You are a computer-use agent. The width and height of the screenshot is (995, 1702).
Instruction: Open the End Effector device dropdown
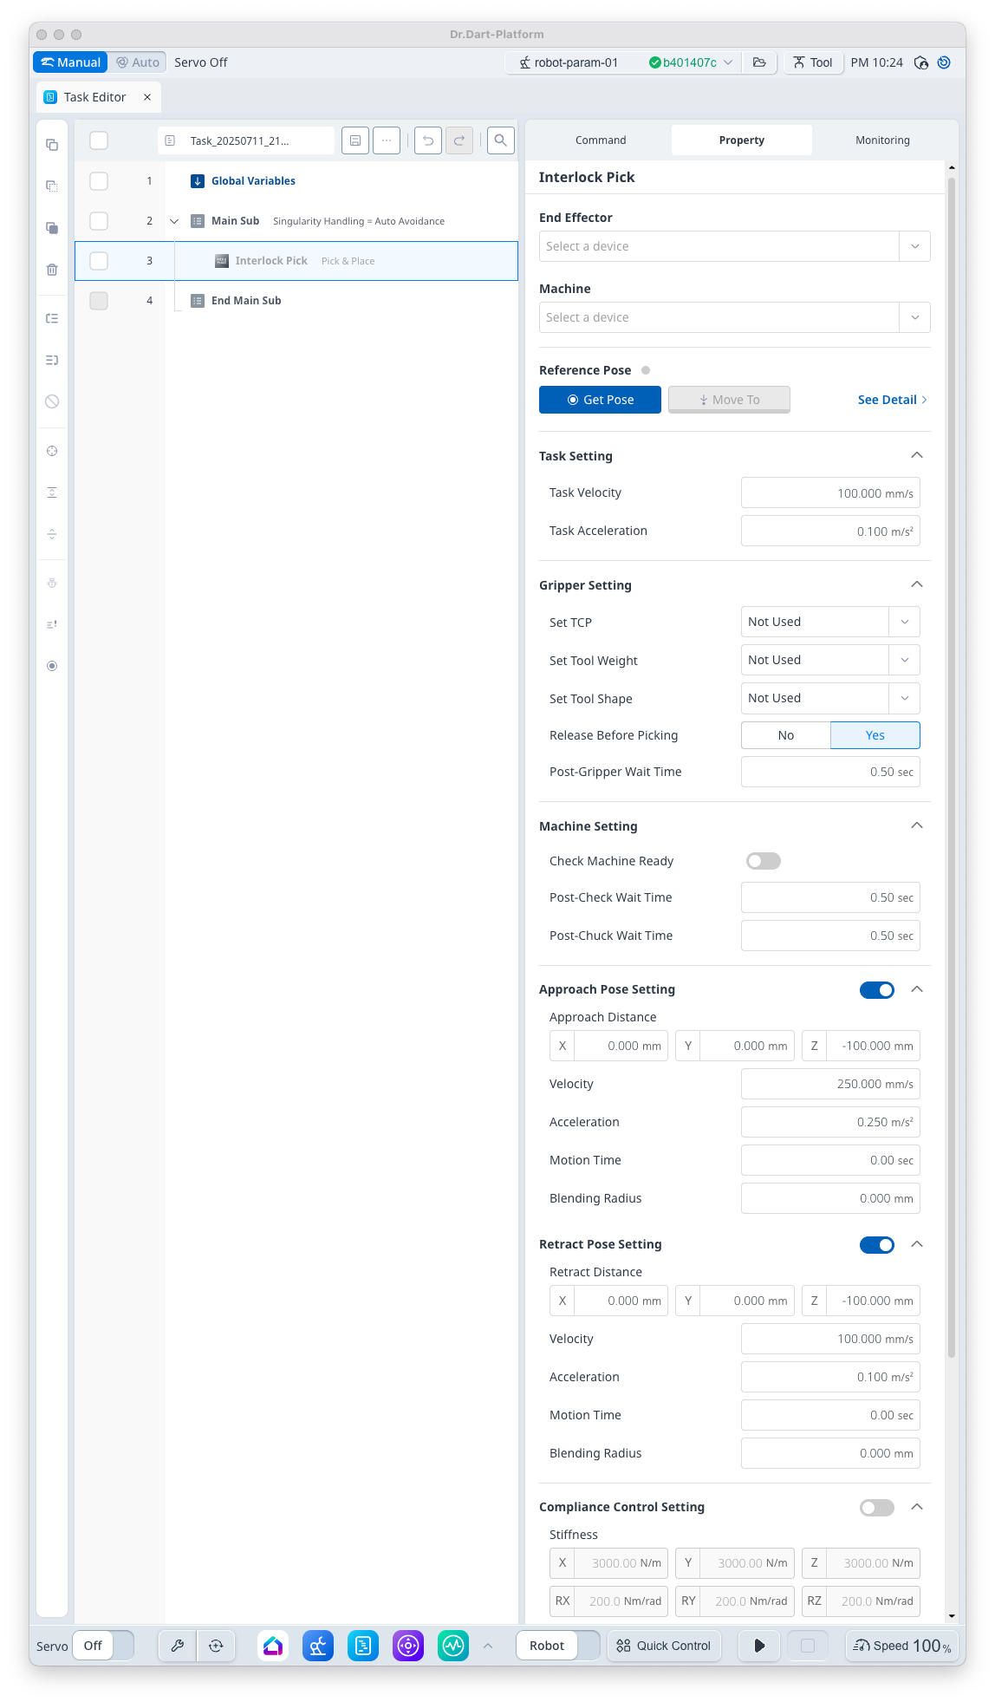pos(735,246)
